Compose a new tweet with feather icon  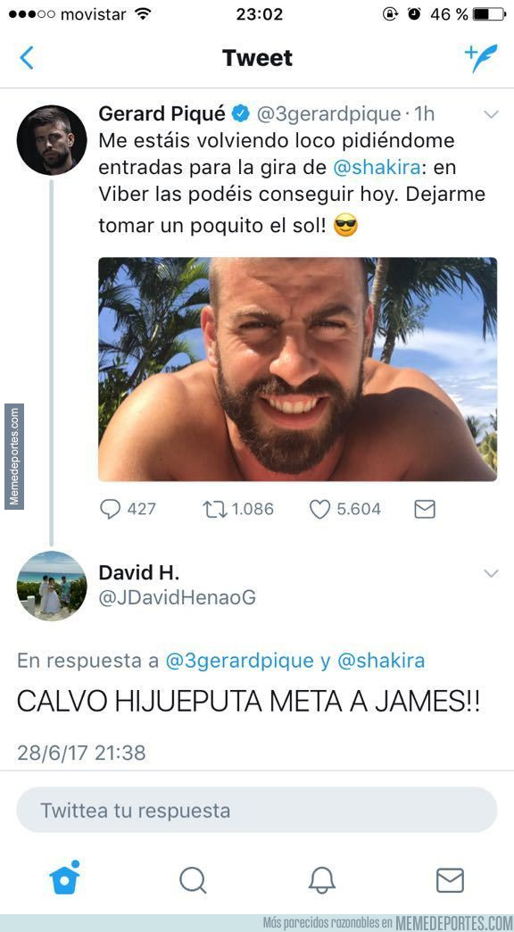point(481,58)
